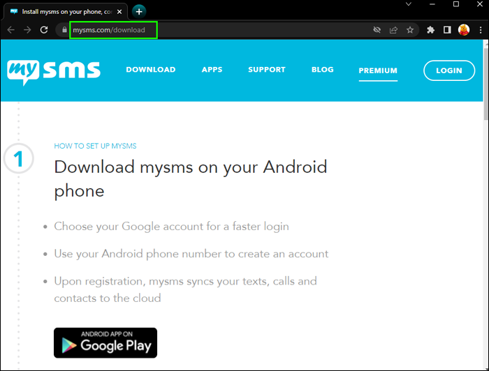This screenshot has height=371, width=489.
Task: Click the LOGIN button
Action: pos(449,70)
